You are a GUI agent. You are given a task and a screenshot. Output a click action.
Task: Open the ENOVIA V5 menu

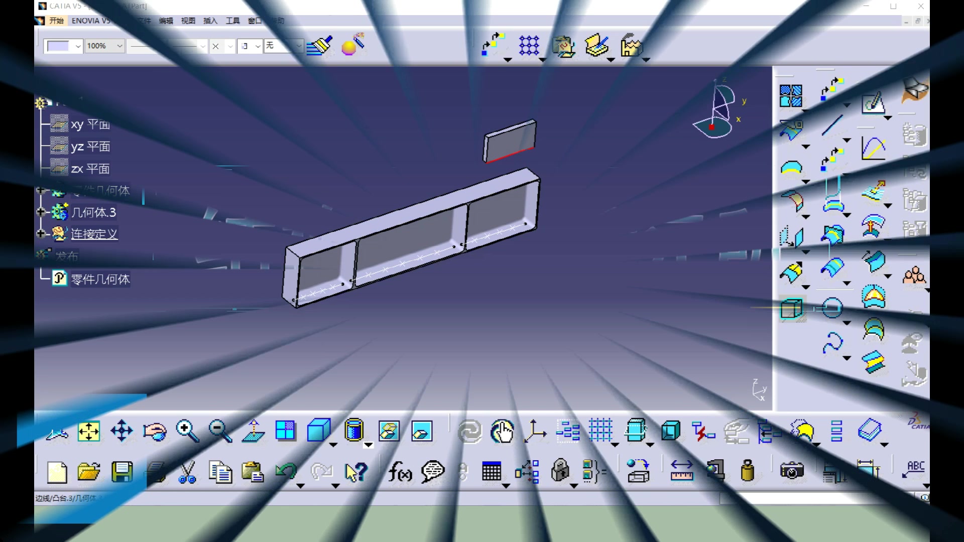[91, 21]
